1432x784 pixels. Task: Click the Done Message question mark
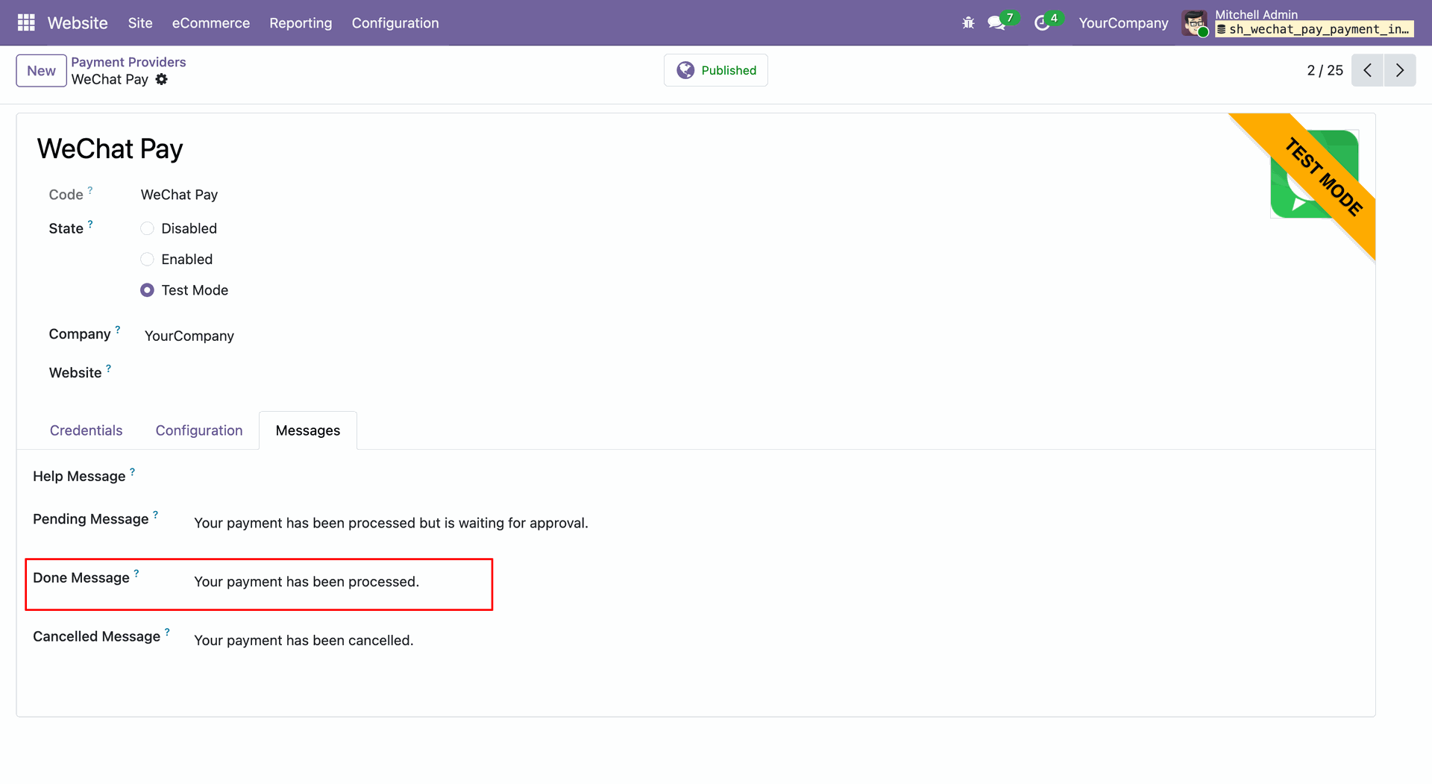(x=136, y=574)
